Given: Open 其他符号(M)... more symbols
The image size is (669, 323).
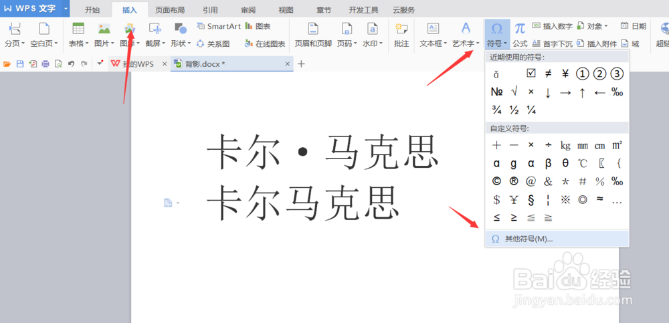Looking at the screenshot, I should [557, 239].
